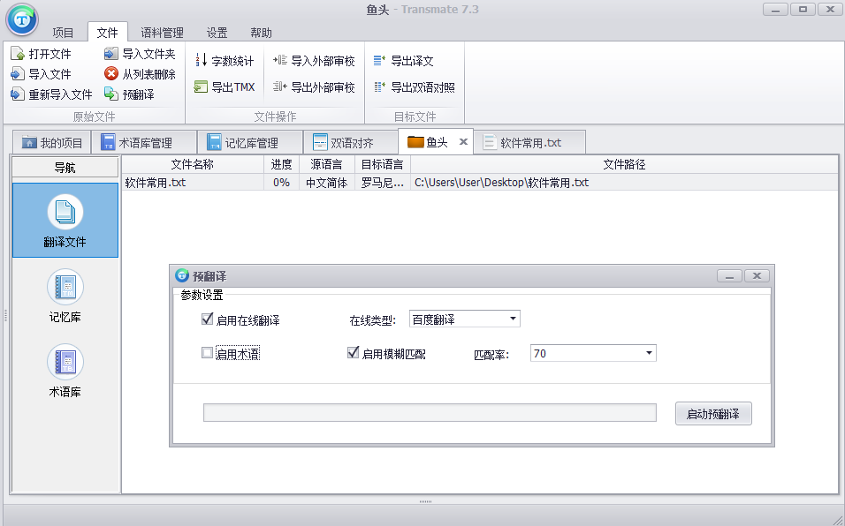Image resolution: width=845 pixels, height=526 pixels.
Task: Open the 语料管理 ribbon tab
Action: pos(162,33)
